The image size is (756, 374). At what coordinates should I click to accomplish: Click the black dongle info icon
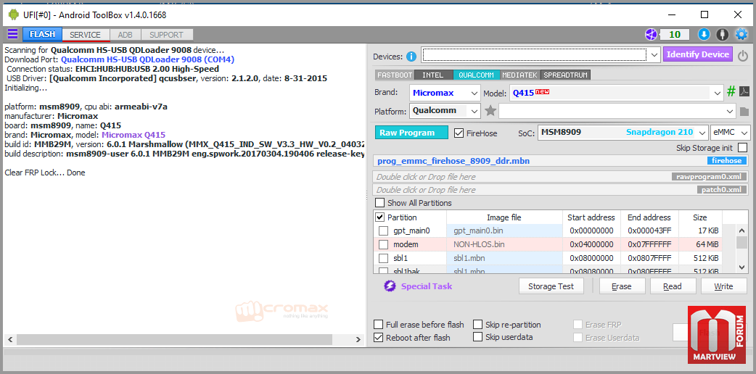(x=722, y=34)
